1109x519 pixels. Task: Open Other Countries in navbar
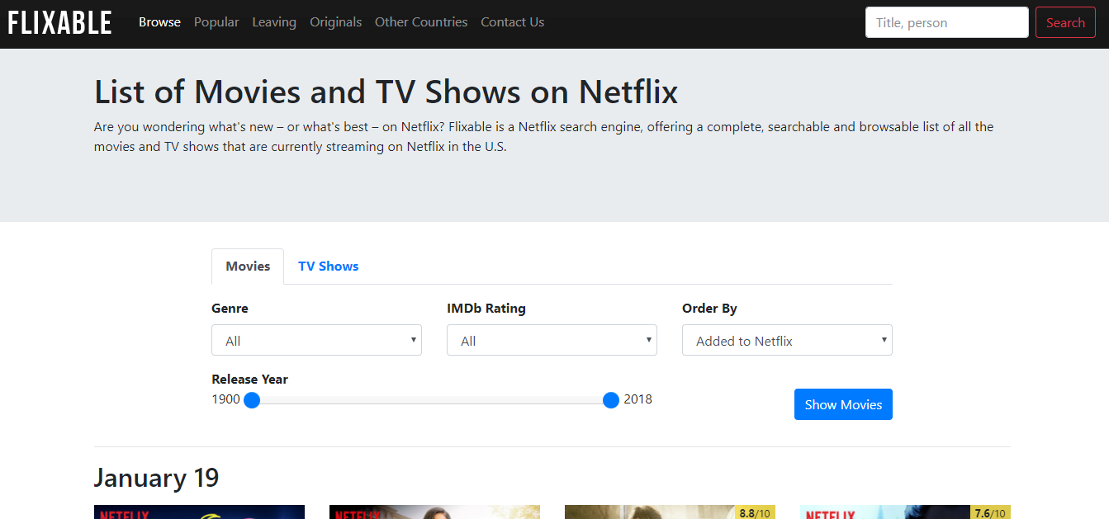(421, 22)
